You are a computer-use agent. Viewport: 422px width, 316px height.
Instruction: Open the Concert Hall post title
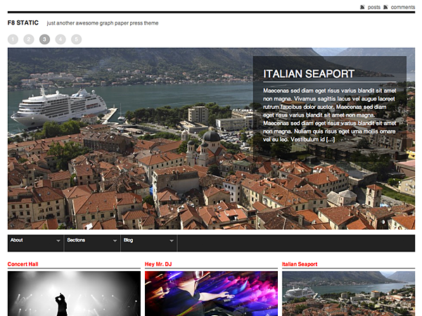23,264
